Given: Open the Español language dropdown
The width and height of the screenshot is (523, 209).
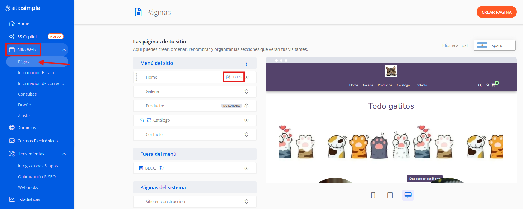Looking at the screenshot, I should point(495,45).
